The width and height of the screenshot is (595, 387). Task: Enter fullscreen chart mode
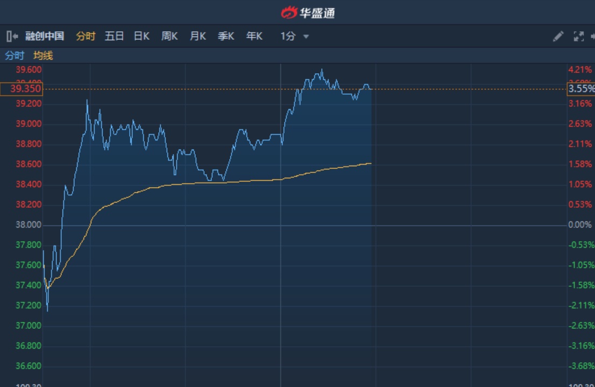(579, 37)
